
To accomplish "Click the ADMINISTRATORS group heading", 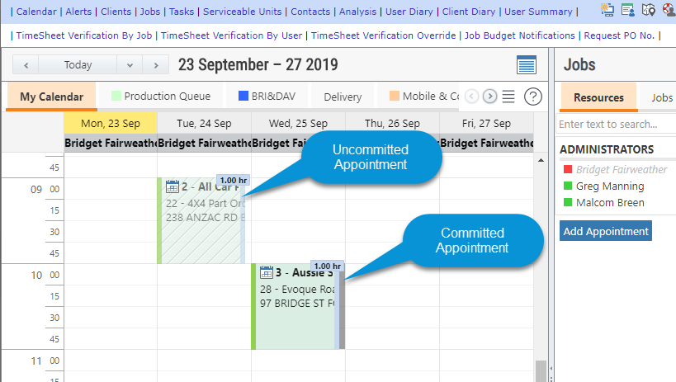I will point(607,149).
